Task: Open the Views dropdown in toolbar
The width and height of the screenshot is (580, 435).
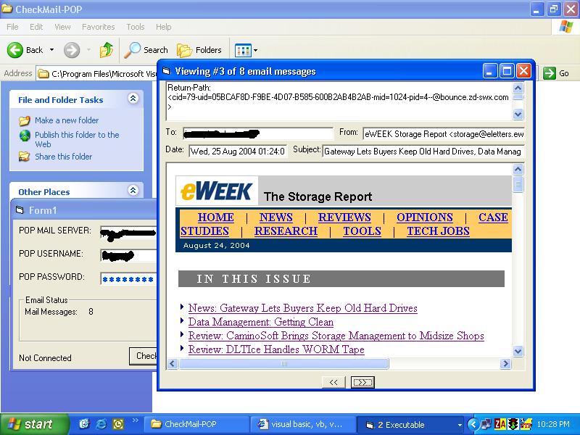Action: point(246,50)
